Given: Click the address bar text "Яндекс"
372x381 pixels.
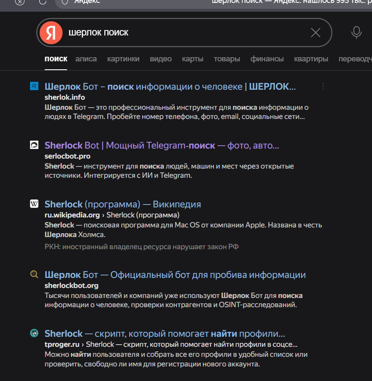Looking at the screenshot, I should pos(87,1).
